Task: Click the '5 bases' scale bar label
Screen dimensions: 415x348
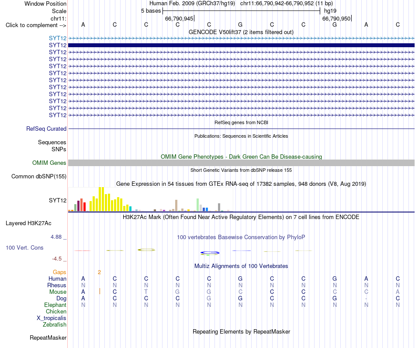Action: click(x=151, y=11)
